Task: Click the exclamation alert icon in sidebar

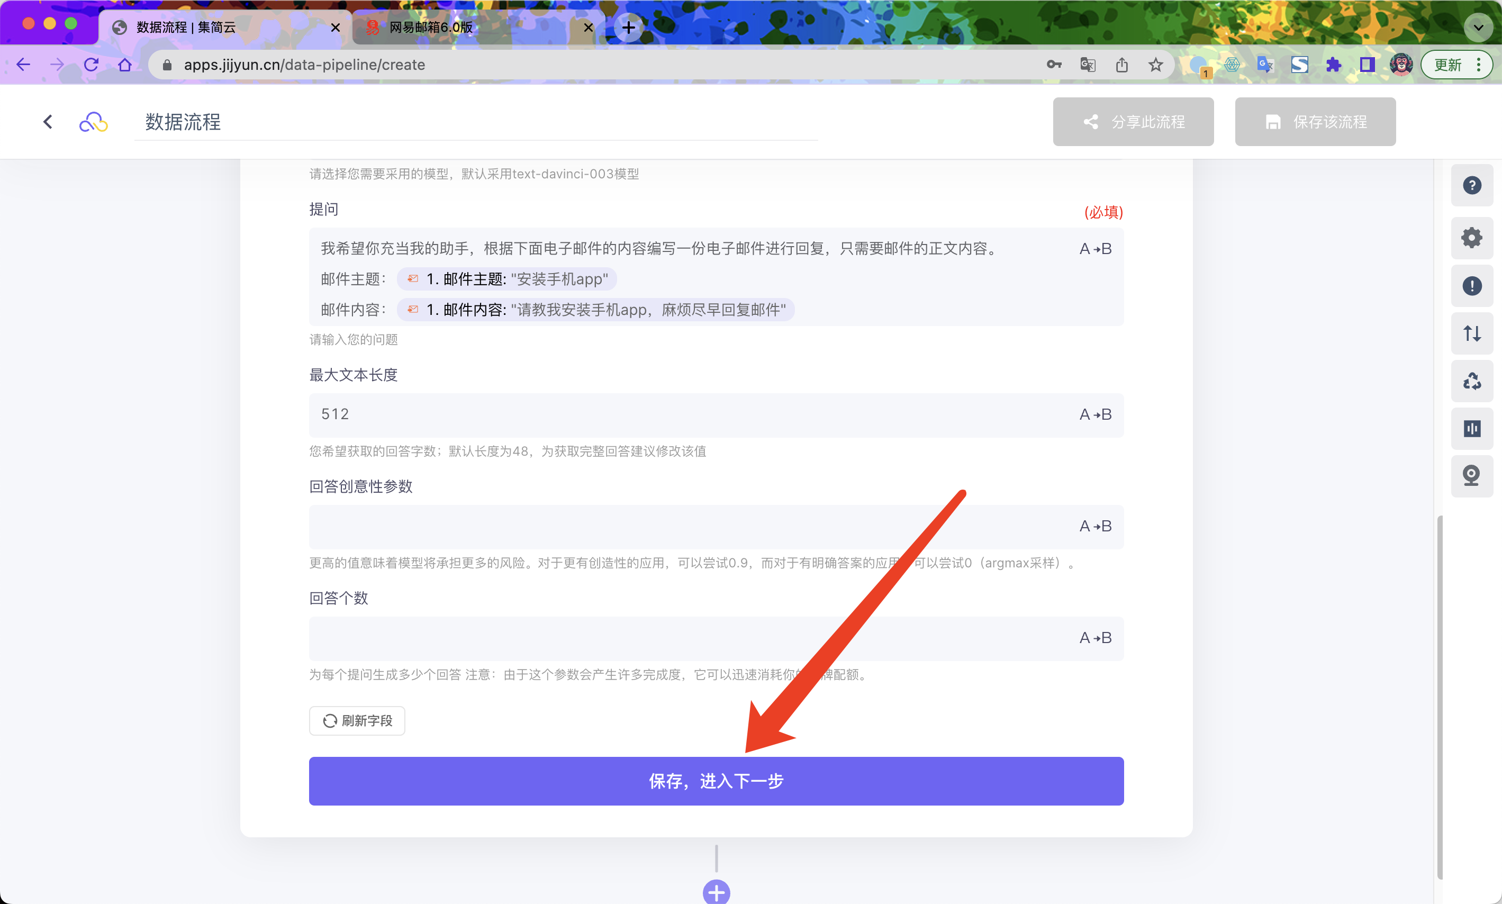Action: pos(1471,286)
